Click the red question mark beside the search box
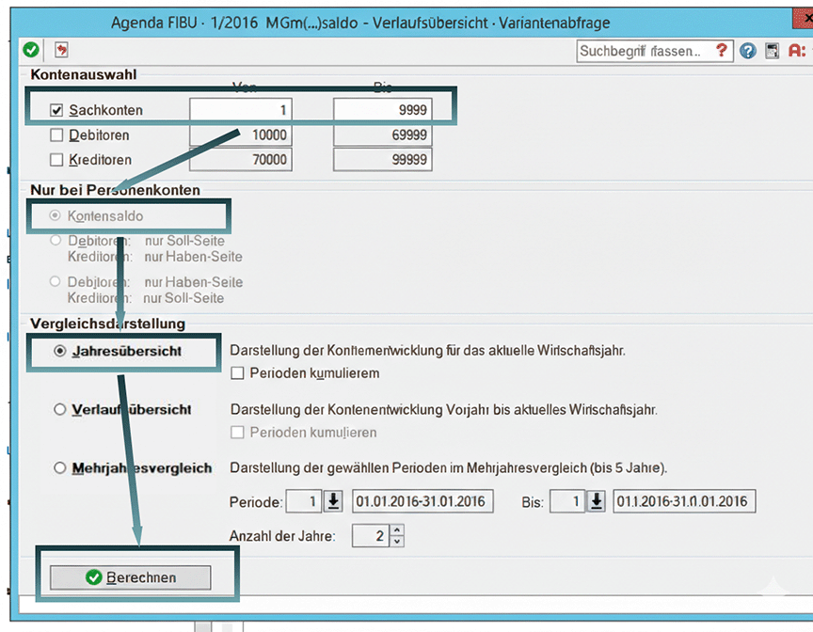The width and height of the screenshot is (813, 632). tap(720, 51)
